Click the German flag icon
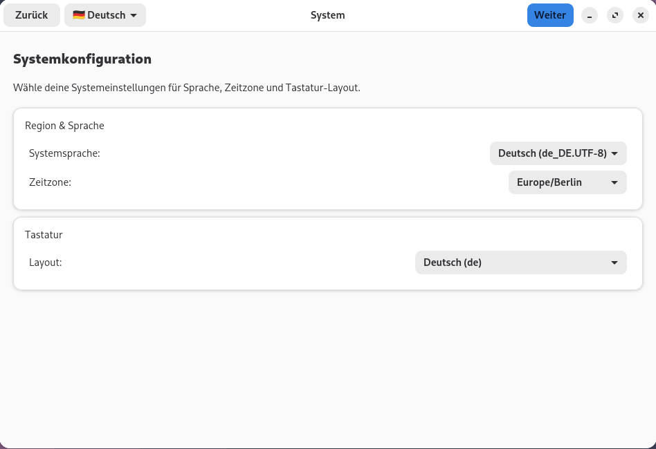This screenshot has width=656, height=449. point(79,15)
